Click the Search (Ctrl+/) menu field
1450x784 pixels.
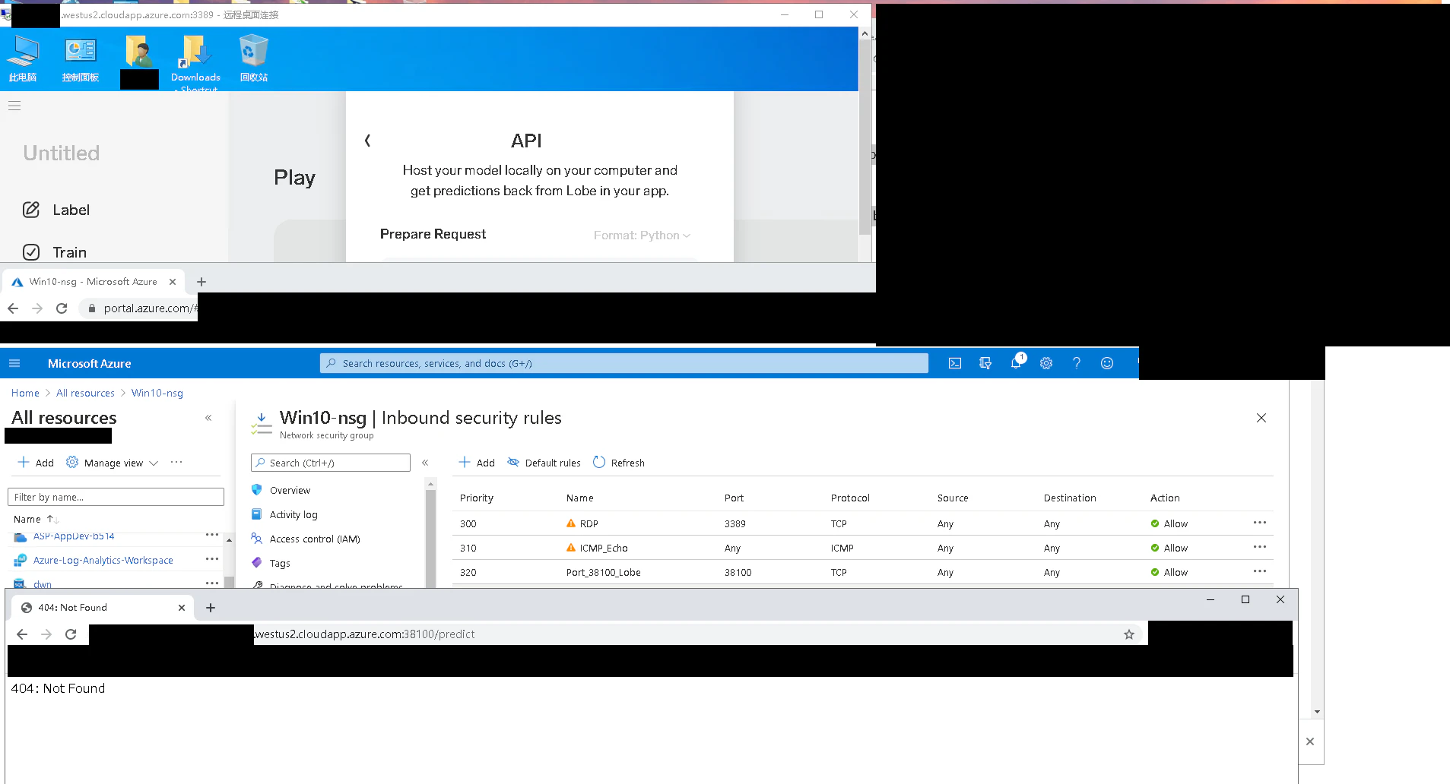(x=331, y=463)
